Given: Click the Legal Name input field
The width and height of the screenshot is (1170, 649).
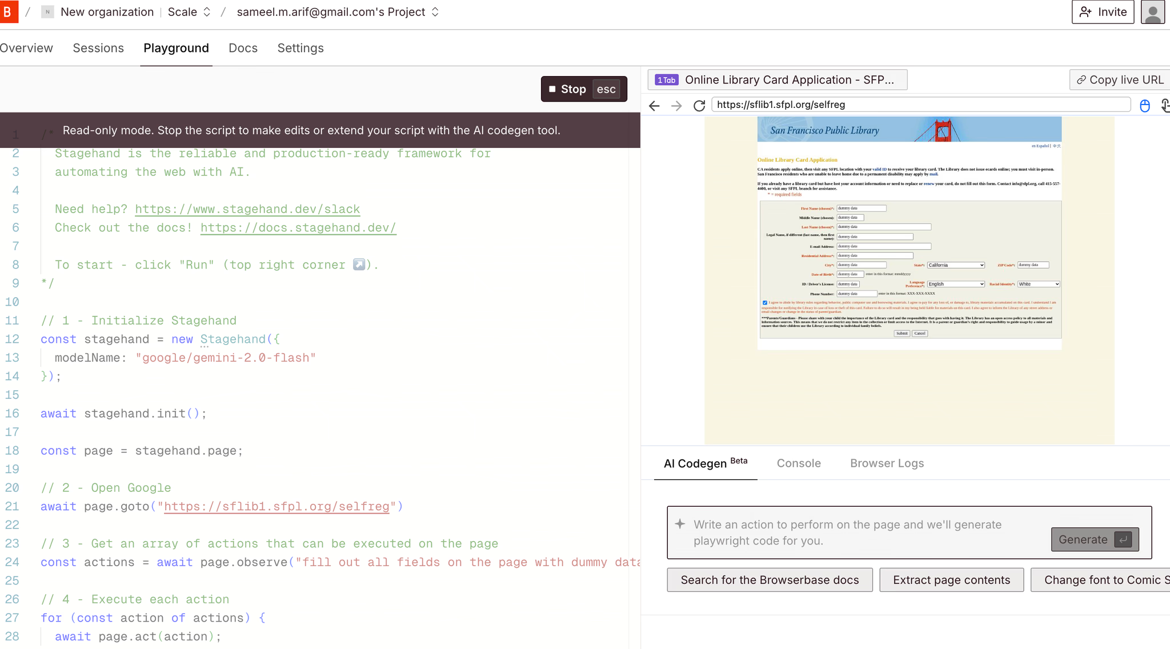Looking at the screenshot, I should click(875, 237).
